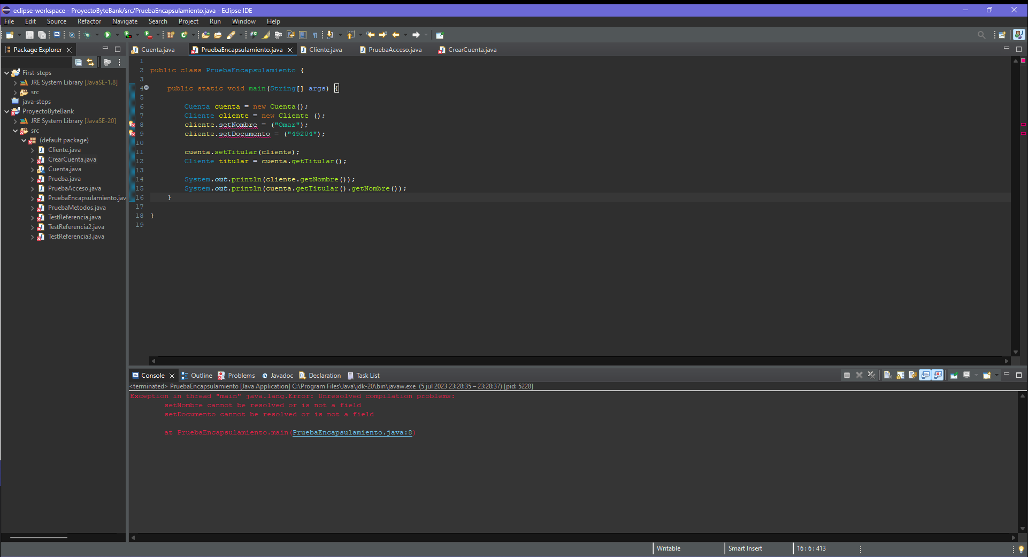Click the Smart Insert status field
Image resolution: width=1028 pixels, height=557 pixels.
(x=745, y=548)
